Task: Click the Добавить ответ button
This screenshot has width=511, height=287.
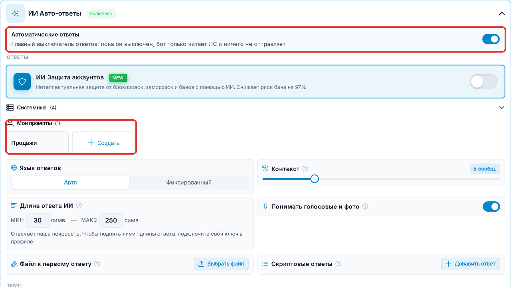Action: [x=470, y=264]
